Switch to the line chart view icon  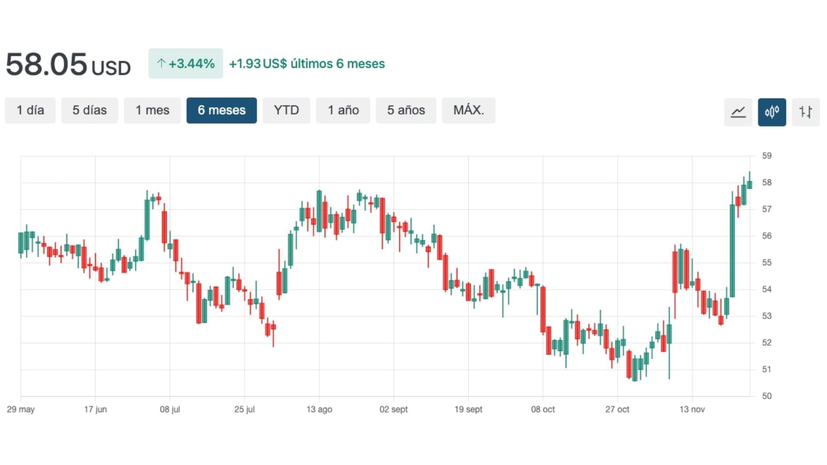738,111
